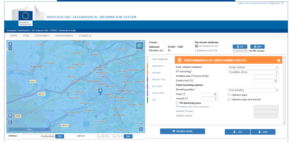
Task: Click the 'L' map control button
Action: [x=10, y=122]
